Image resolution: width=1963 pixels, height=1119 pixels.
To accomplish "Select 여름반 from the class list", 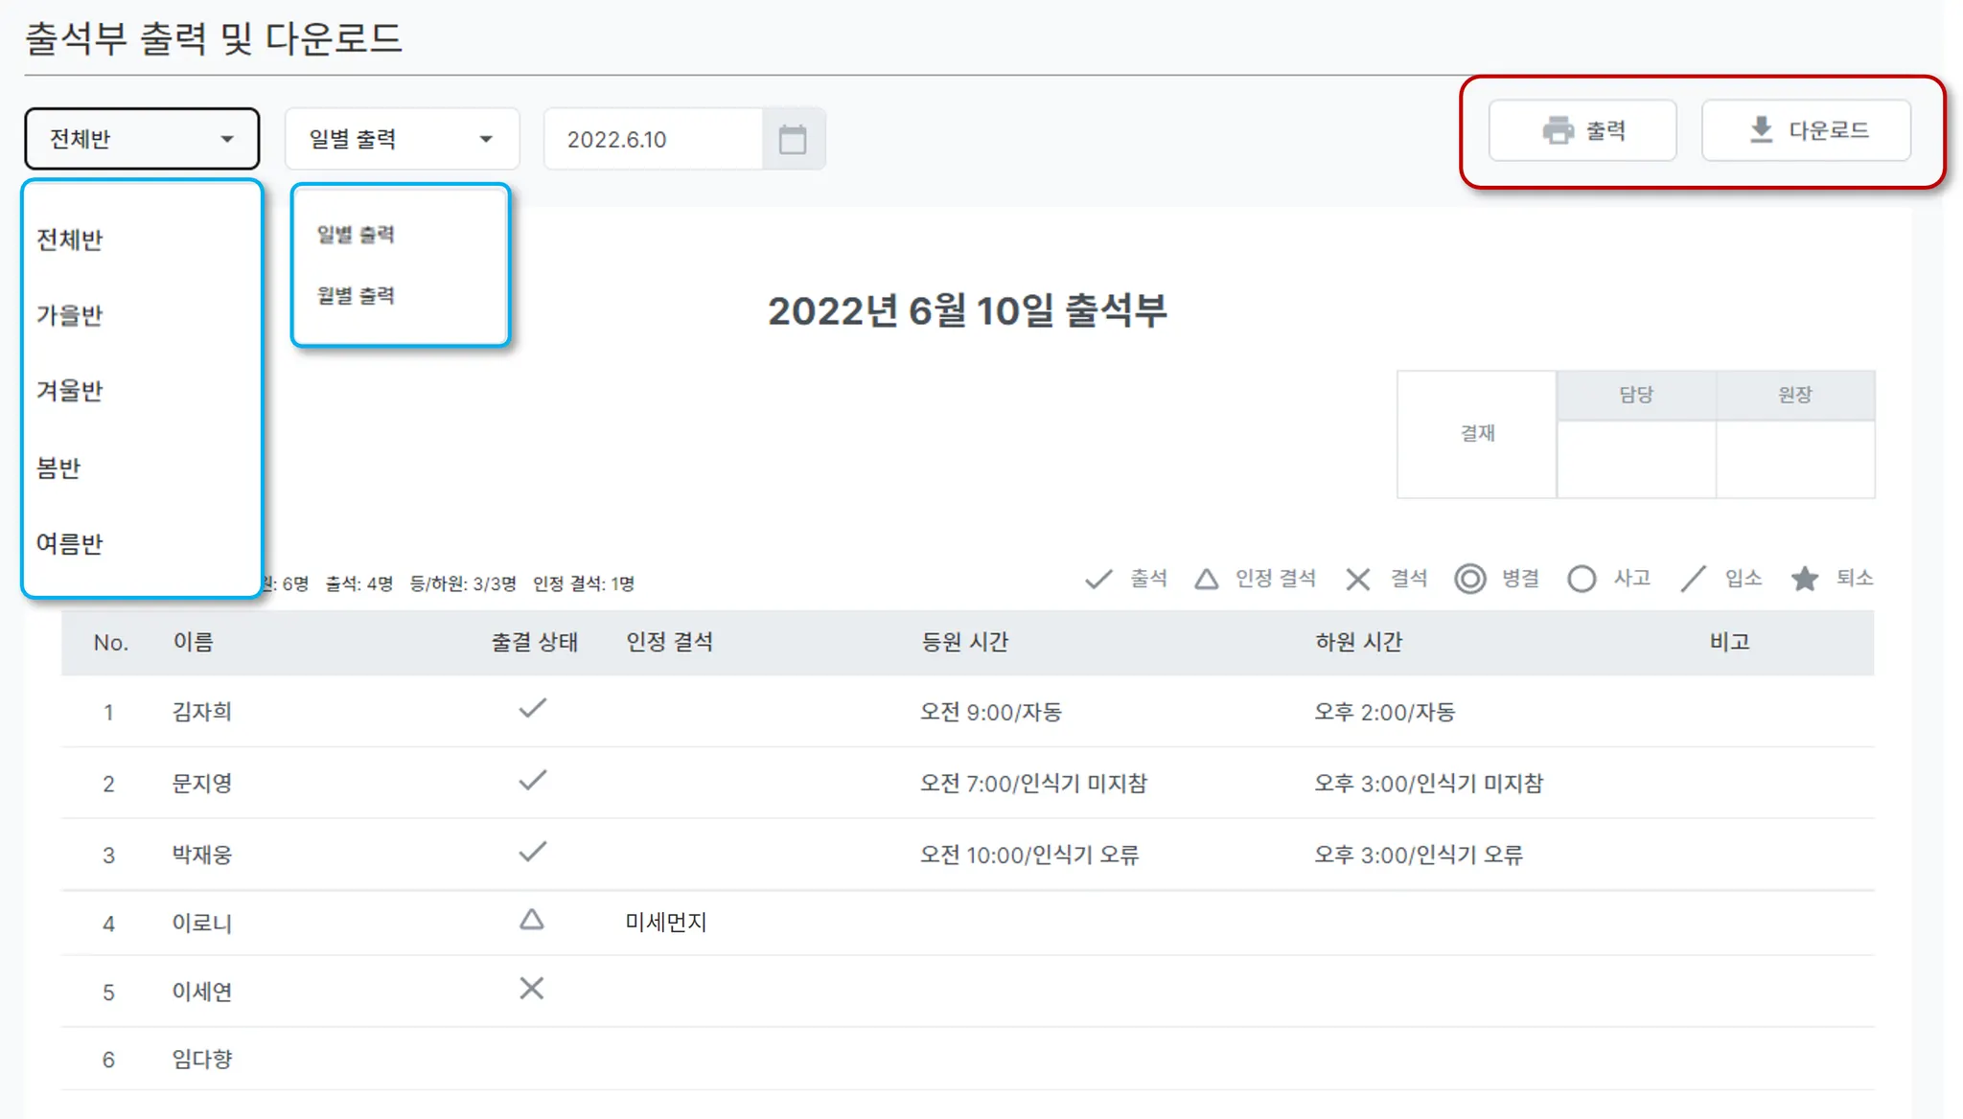I will pos(70,544).
